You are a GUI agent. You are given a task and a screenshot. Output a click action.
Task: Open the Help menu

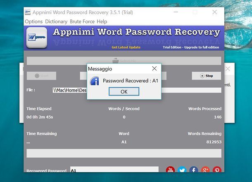tap(102, 21)
